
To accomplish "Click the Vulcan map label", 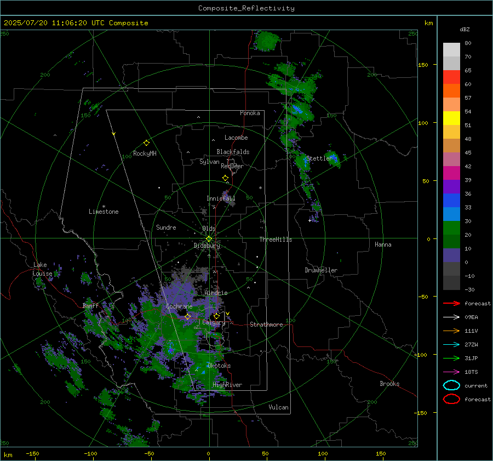I will [278, 407].
